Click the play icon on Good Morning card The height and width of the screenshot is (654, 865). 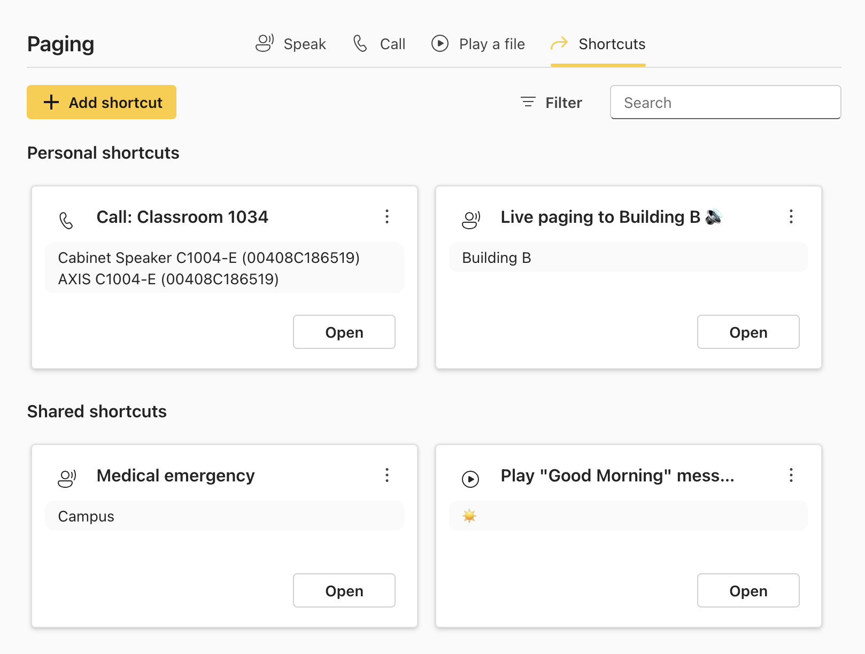pos(470,479)
